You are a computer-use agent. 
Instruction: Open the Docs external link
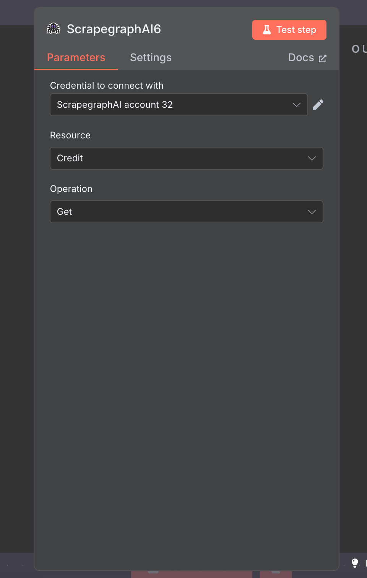coord(307,58)
